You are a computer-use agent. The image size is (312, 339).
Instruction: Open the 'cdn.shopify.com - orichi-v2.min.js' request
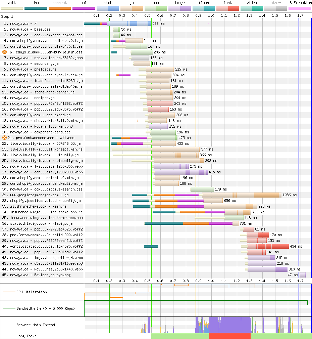[40, 178]
